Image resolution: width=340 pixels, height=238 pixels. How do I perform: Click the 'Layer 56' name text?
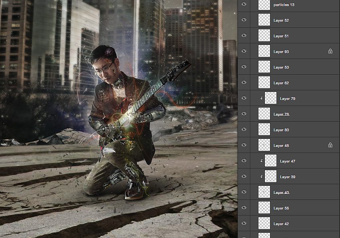coord(281,208)
